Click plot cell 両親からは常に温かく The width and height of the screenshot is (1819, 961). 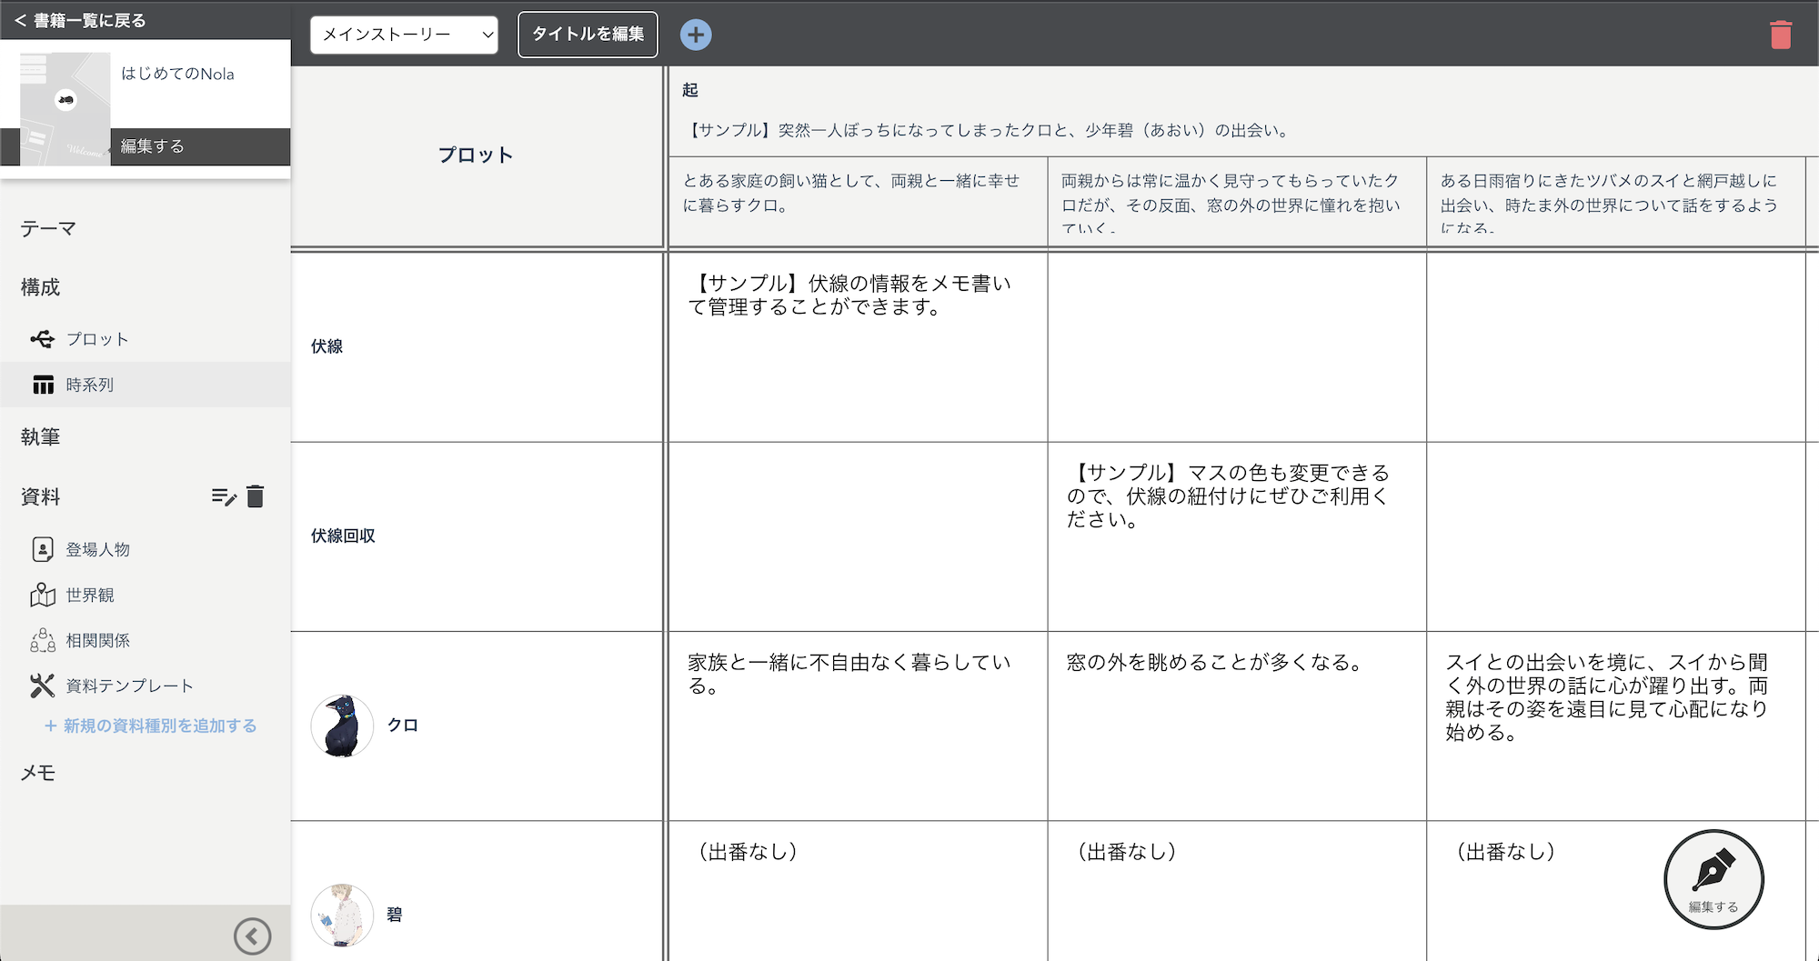click(x=1237, y=203)
